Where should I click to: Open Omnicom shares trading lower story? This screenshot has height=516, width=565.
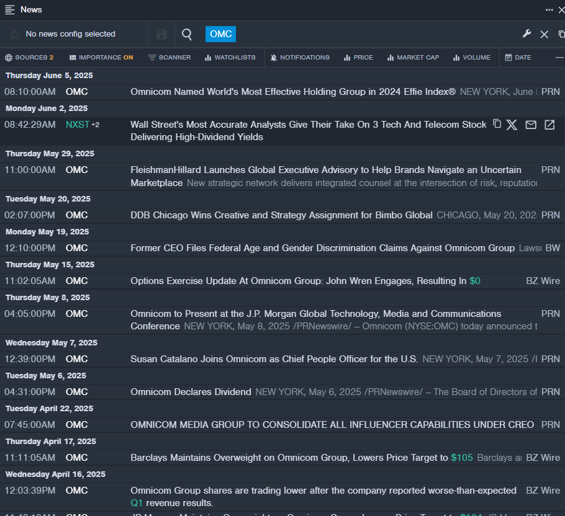(323, 497)
